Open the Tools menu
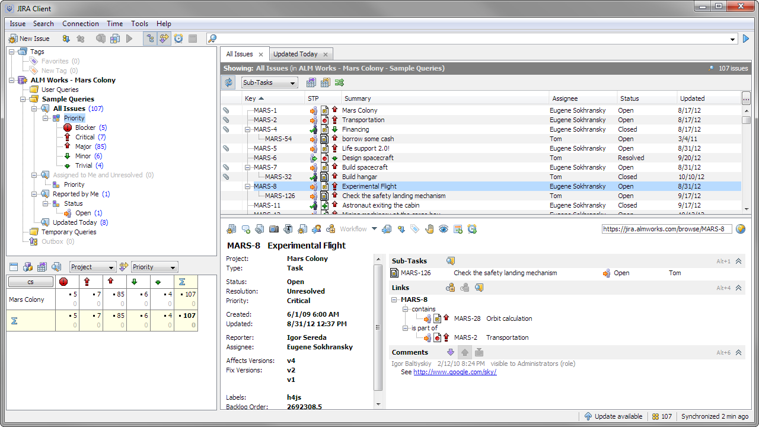Image resolution: width=759 pixels, height=427 pixels. (x=140, y=24)
